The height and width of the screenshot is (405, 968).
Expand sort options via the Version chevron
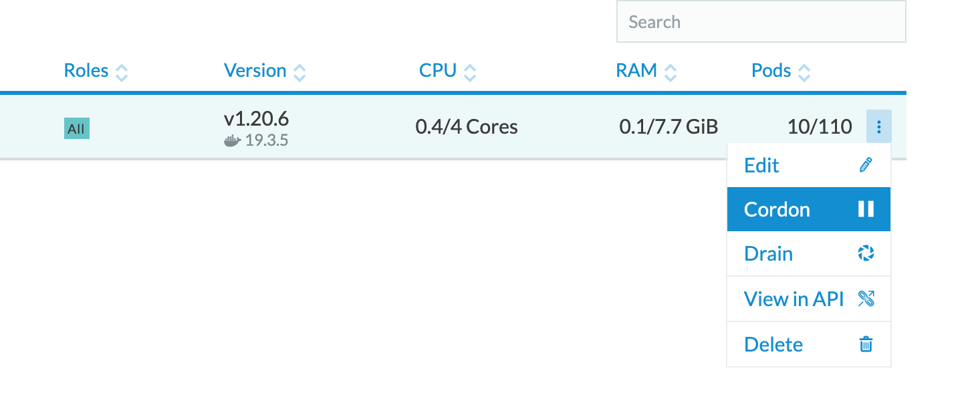301,72
